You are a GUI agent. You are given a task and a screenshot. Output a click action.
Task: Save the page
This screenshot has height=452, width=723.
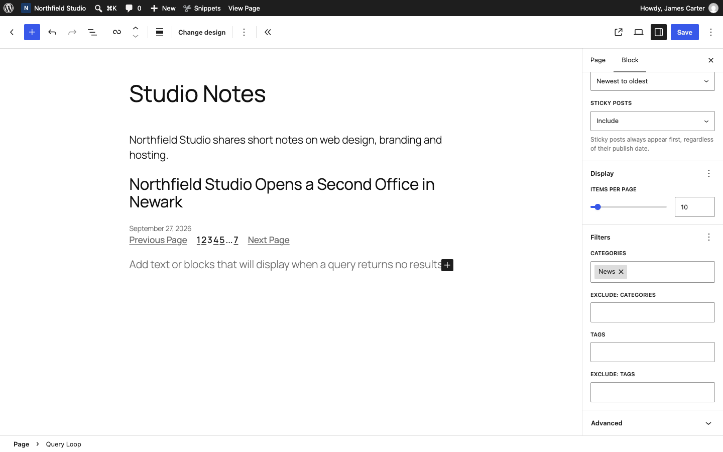point(685,32)
